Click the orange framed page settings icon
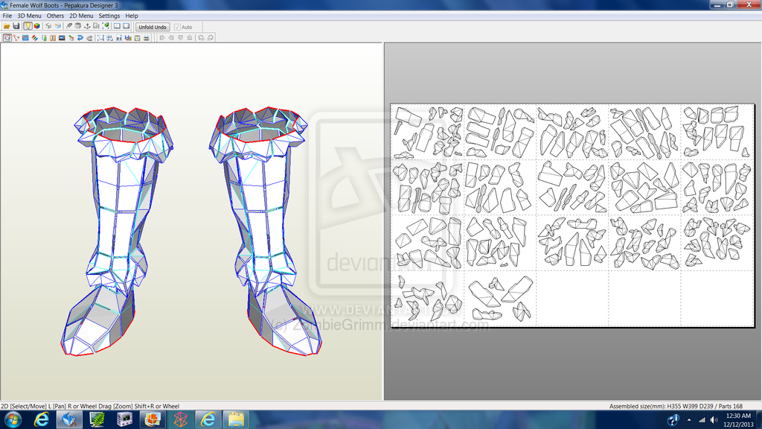The image size is (762, 429). 138,38
